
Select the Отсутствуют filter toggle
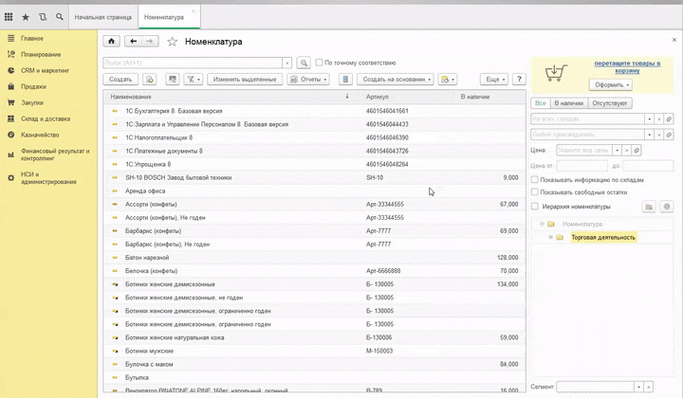click(x=609, y=103)
